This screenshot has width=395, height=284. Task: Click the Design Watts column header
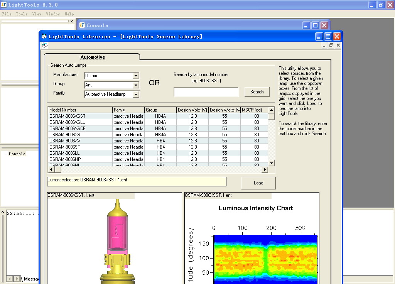point(225,110)
